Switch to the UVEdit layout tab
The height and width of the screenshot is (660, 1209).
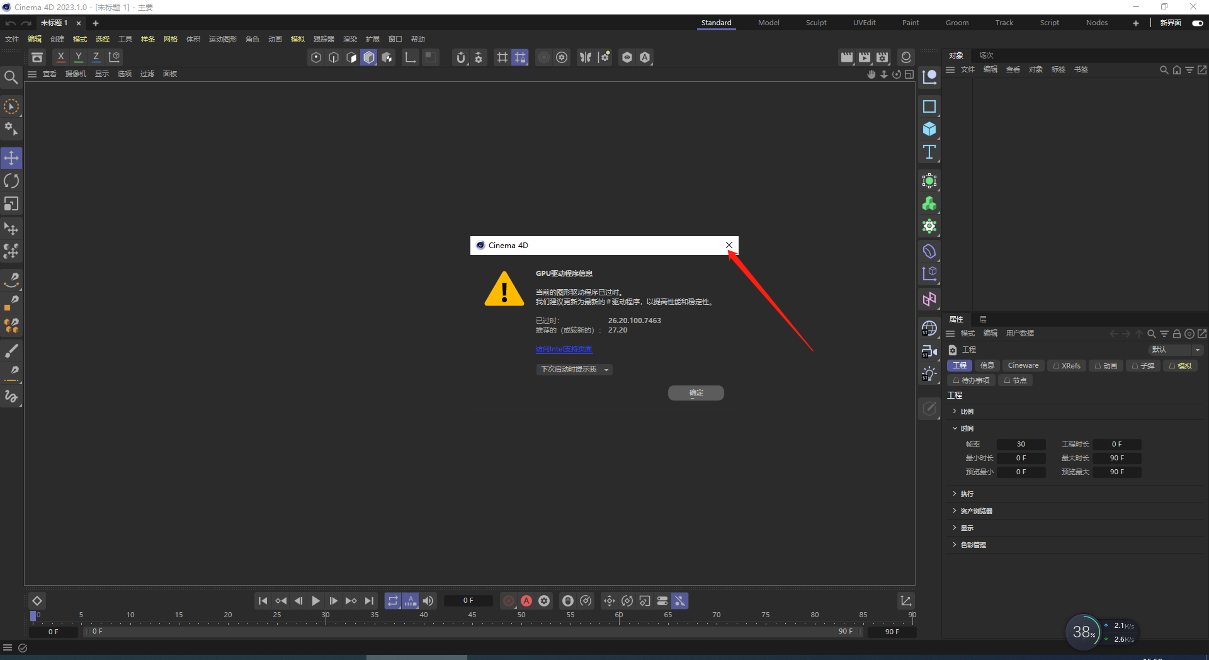coord(864,23)
